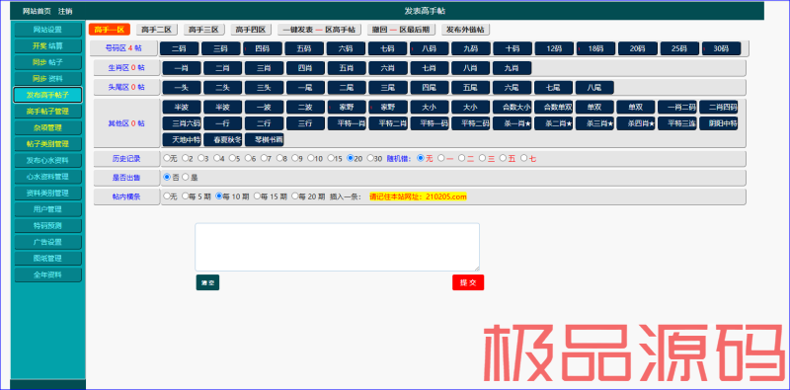Select random error 五 option
The width and height of the screenshot is (790, 390).
click(x=503, y=158)
